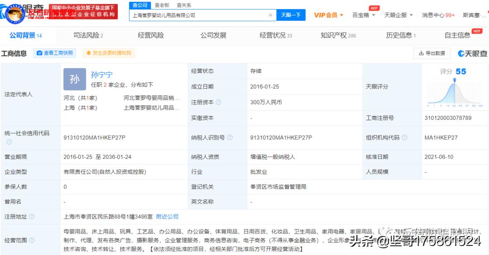This screenshot has width=489, height=255.
Task: Click the 查看工商快照 button
Action: (x=55, y=53)
